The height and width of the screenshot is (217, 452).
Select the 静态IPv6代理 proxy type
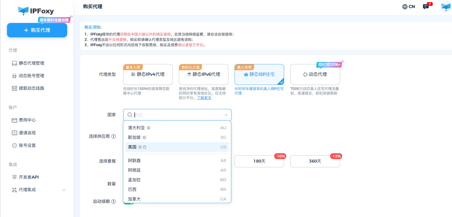204,74
